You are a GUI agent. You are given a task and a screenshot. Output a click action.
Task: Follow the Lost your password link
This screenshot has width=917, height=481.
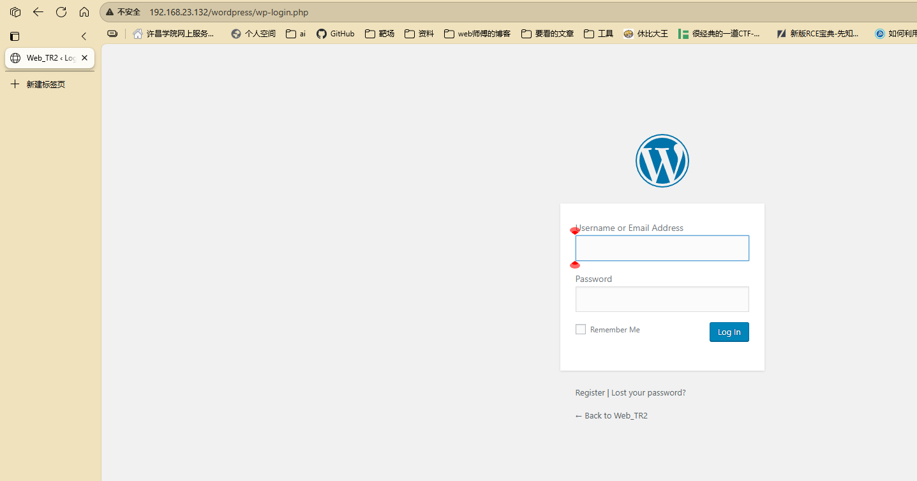(x=648, y=393)
